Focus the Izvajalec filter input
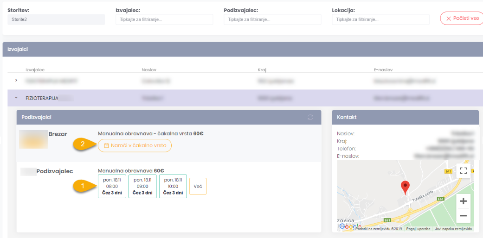The height and width of the screenshot is (238, 483). click(x=164, y=19)
